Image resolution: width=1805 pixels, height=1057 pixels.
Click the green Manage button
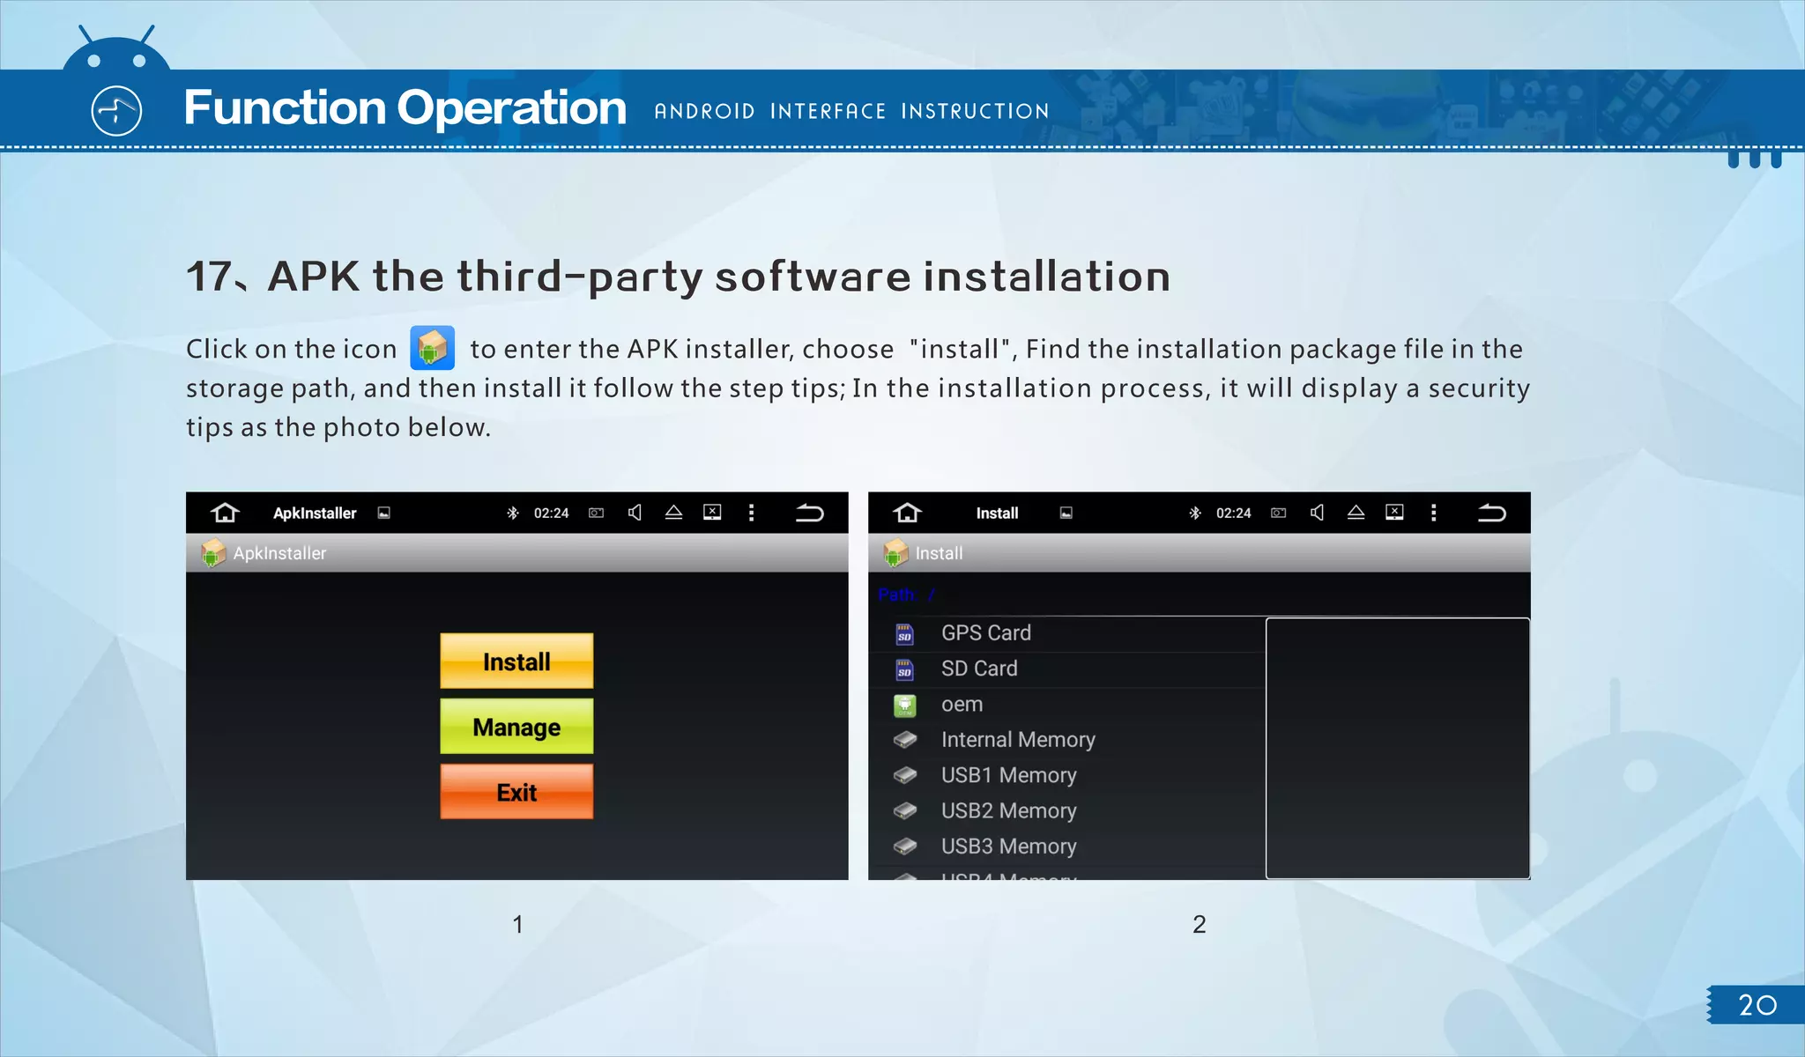point(516,726)
